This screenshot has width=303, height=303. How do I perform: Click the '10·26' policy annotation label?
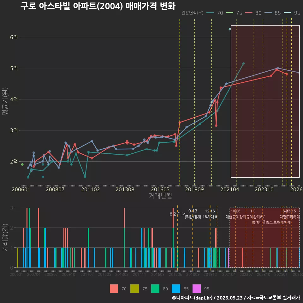pyautogui.click(x=235, y=211)
